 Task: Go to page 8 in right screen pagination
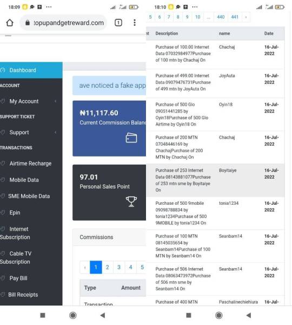point(178,17)
